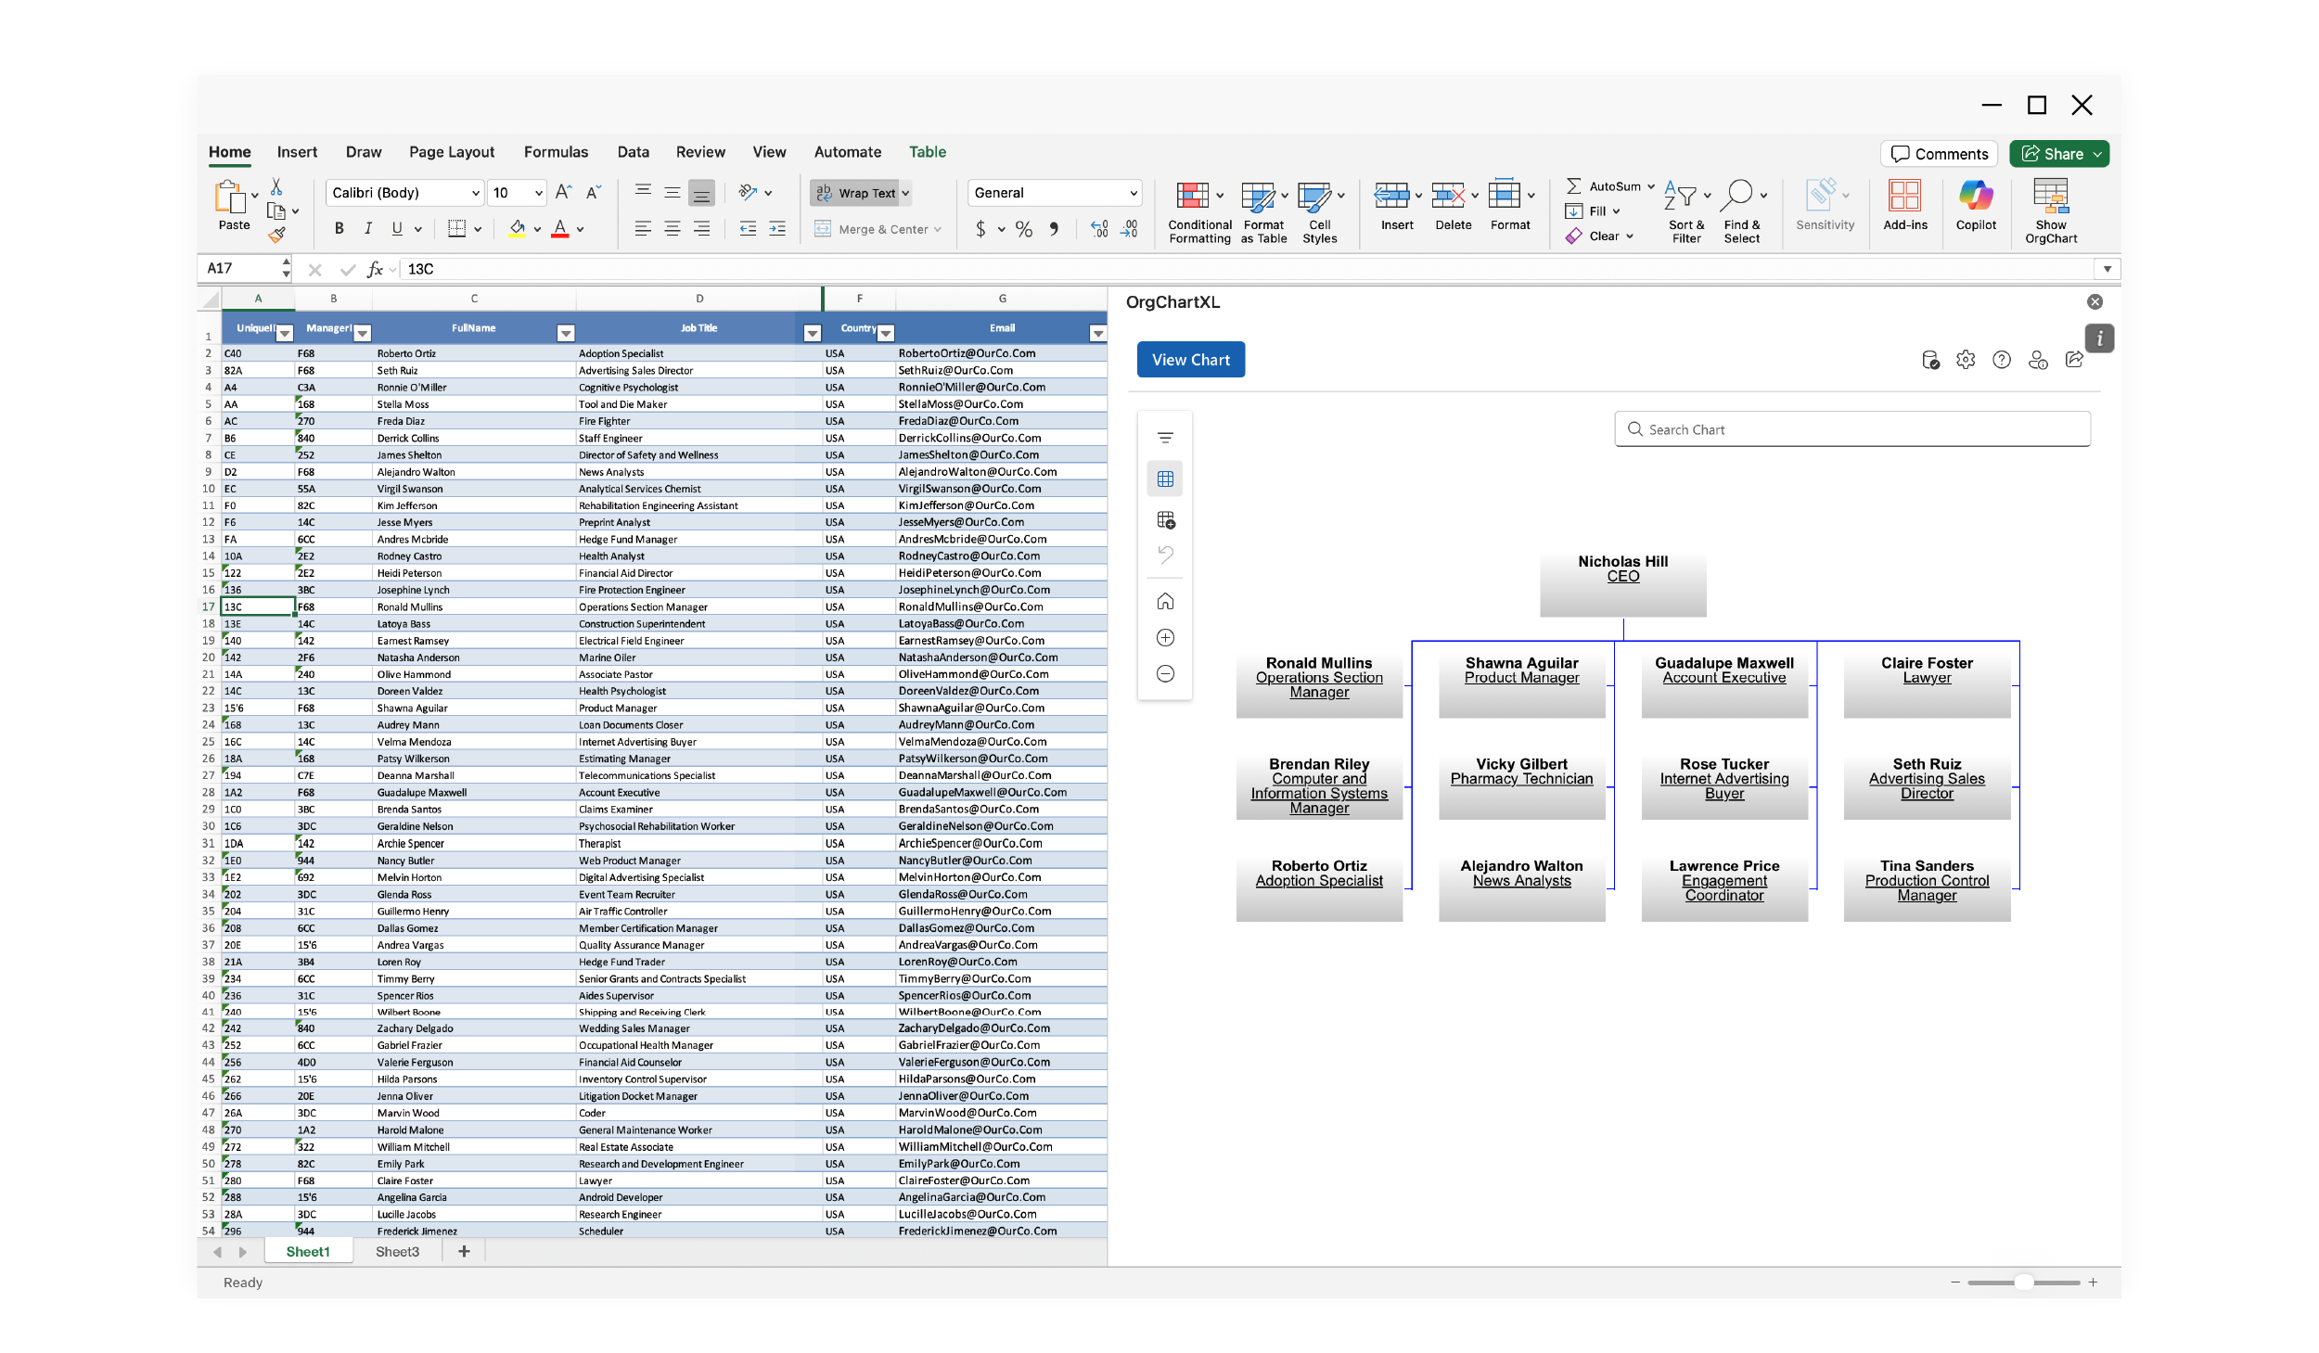Zoom in the org chart with plus icon
The image size is (2319, 1353).
(x=1165, y=638)
